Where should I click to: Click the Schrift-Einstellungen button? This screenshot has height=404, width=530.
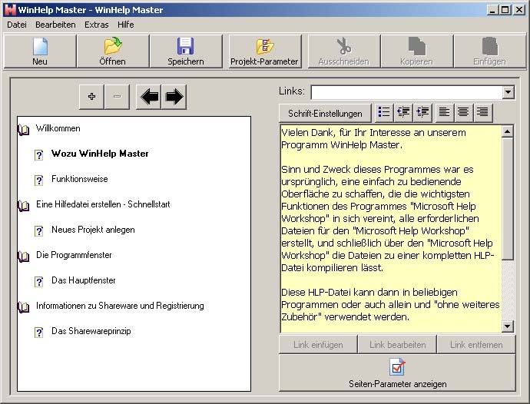(325, 113)
